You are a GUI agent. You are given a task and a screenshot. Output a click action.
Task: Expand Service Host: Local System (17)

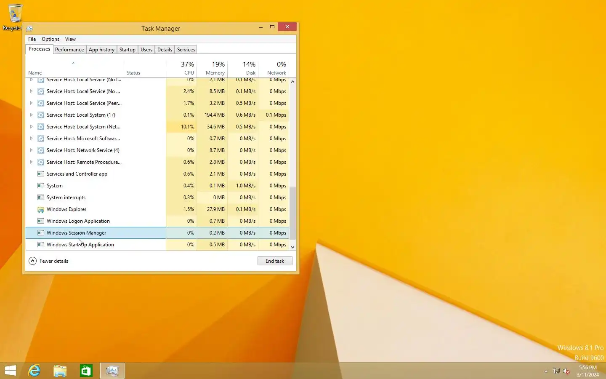click(31, 115)
